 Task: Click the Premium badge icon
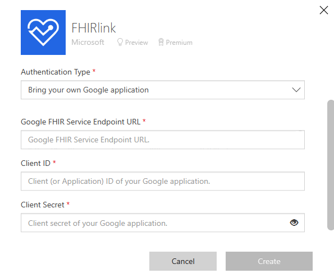(x=161, y=42)
